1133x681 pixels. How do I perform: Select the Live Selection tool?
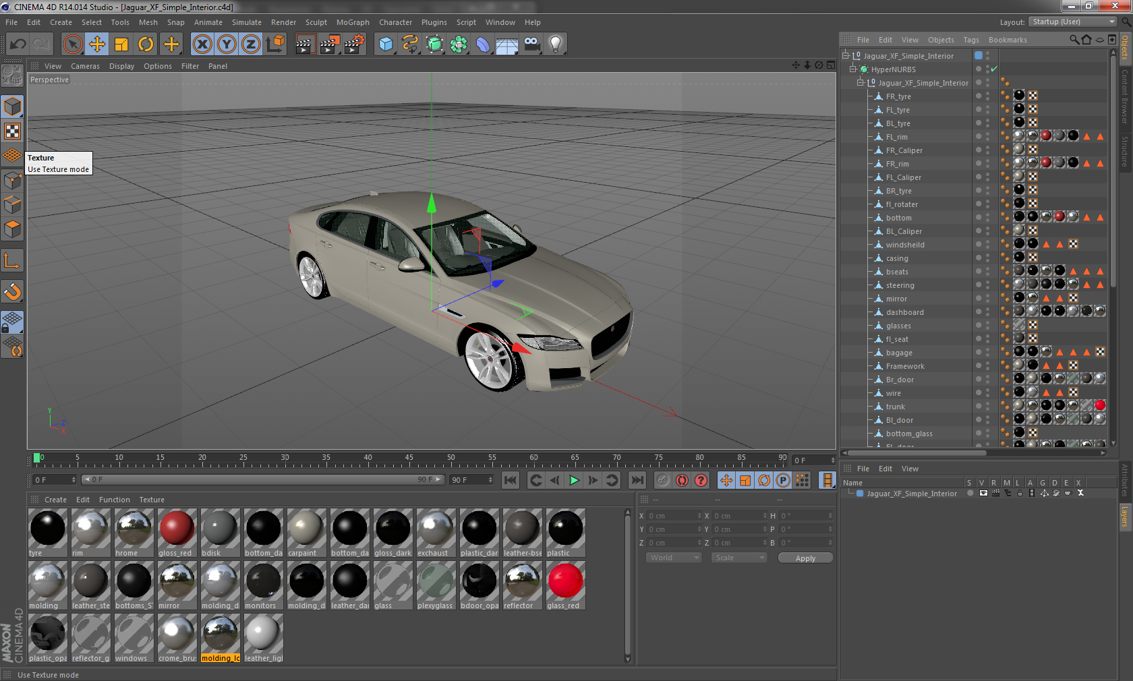(73, 45)
